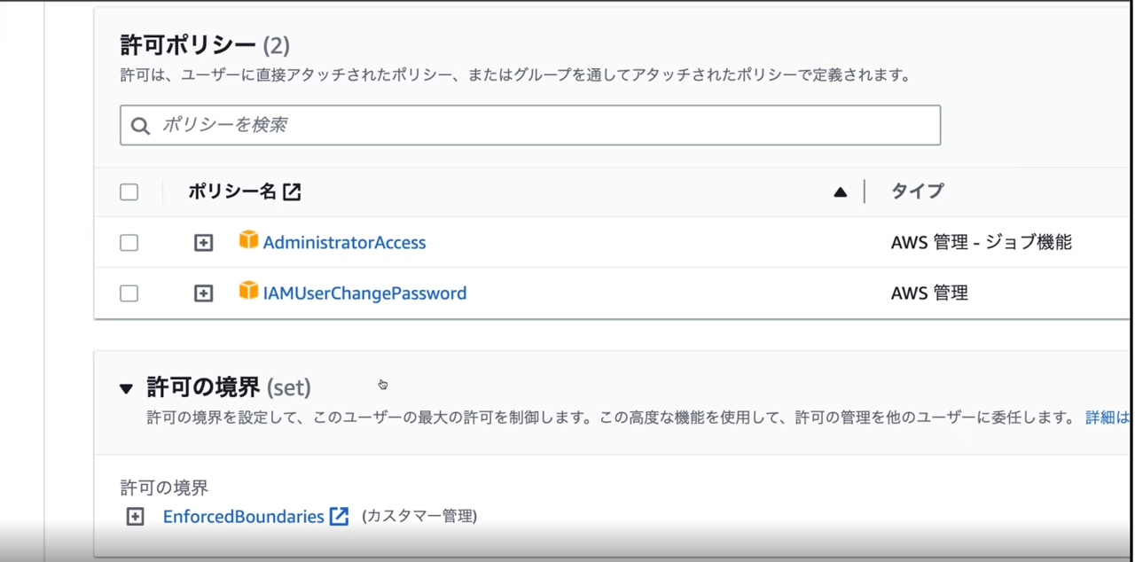Viewport: 1135px width, 562px height.
Task: Click the orange box icon beside AdministratorAccess
Action: (248, 240)
